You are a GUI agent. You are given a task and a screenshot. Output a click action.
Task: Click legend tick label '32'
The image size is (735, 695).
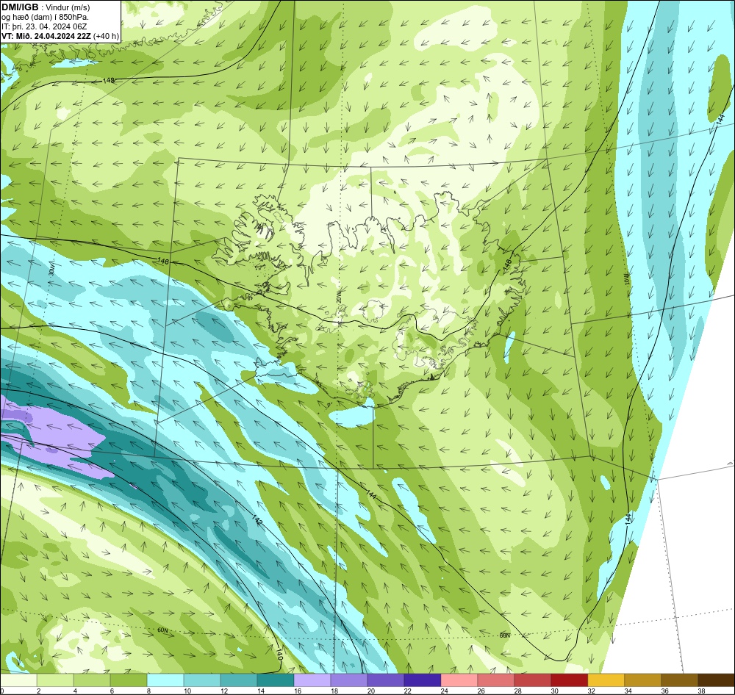pyautogui.click(x=592, y=691)
